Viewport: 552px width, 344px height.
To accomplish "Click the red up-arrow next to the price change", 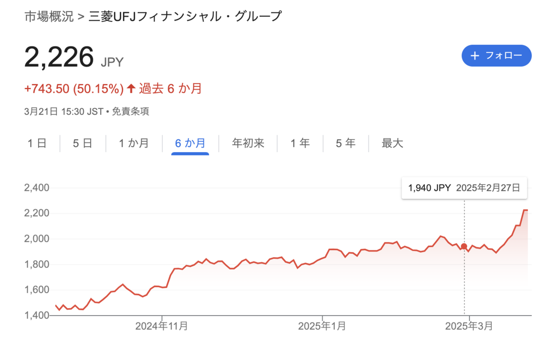I will pos(131,89).
